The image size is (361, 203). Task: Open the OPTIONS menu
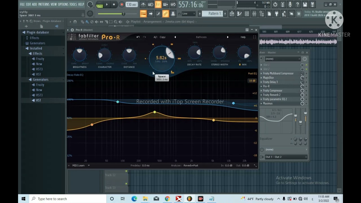point(63,4)
